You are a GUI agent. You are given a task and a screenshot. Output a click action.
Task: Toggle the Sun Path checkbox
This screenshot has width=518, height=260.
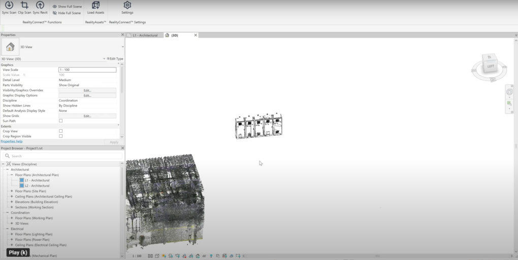(61, 121)
